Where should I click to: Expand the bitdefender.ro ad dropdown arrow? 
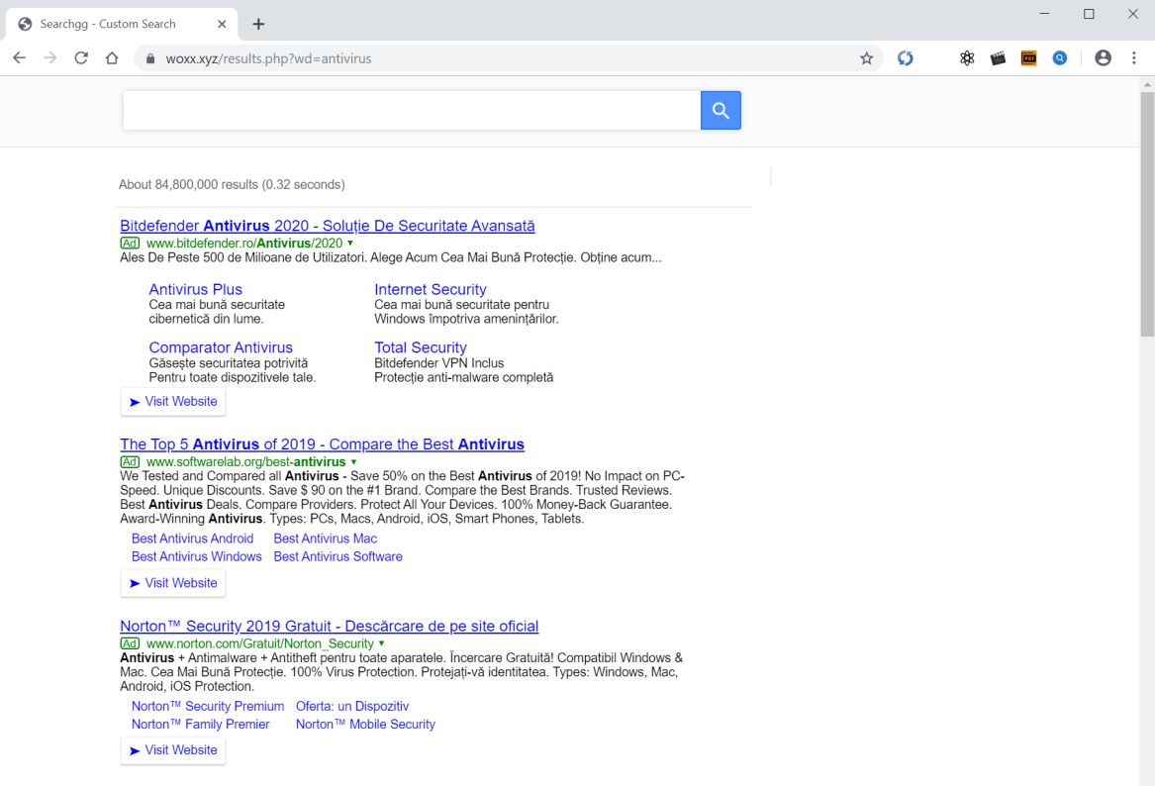350,244
